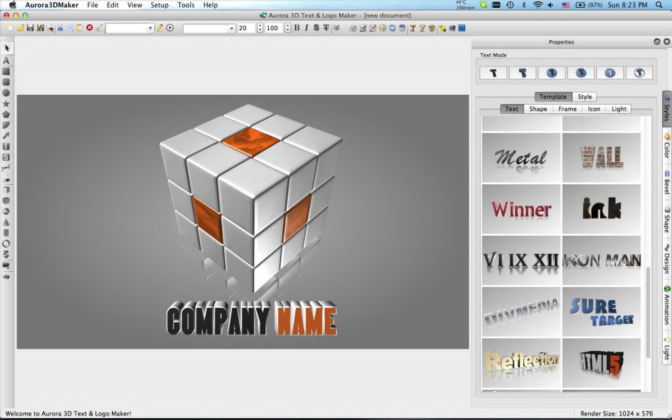Toggle strikethrough T text style
Viewport: 672px width, 420px height.
click(326, 28)
